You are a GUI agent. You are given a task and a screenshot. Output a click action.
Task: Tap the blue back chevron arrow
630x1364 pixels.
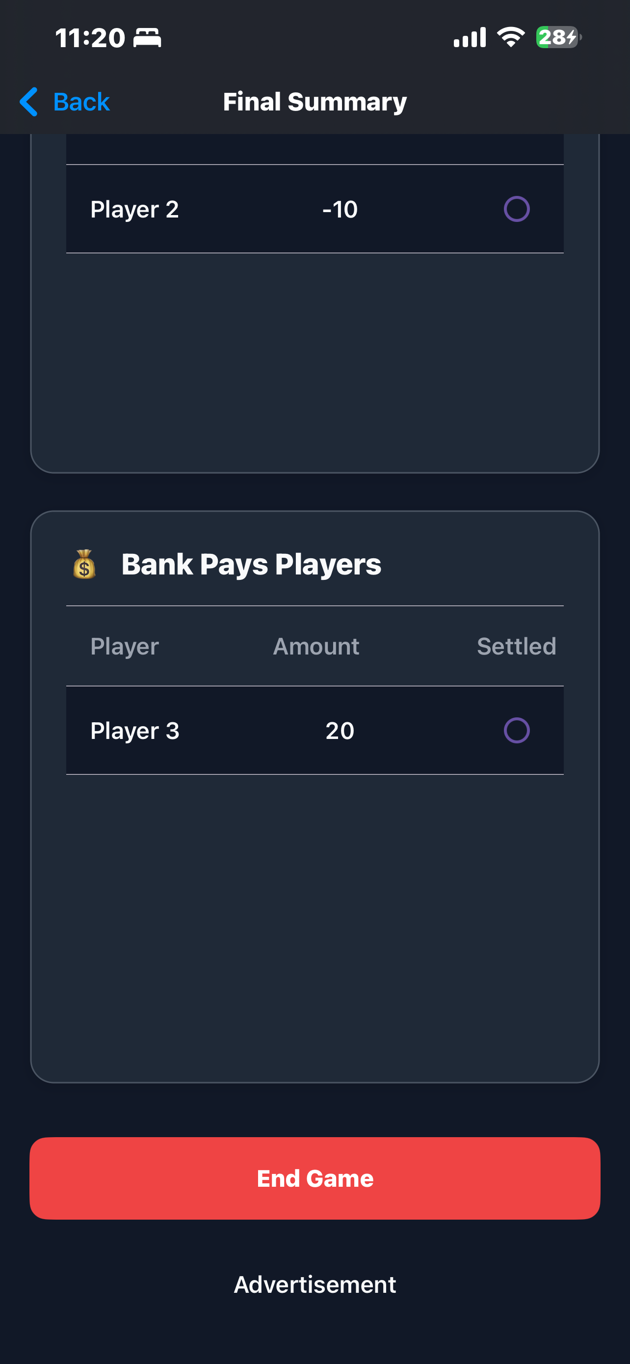(x=28, y=102)
